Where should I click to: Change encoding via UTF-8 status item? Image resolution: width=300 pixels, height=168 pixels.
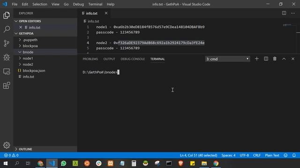pos(244,155)
